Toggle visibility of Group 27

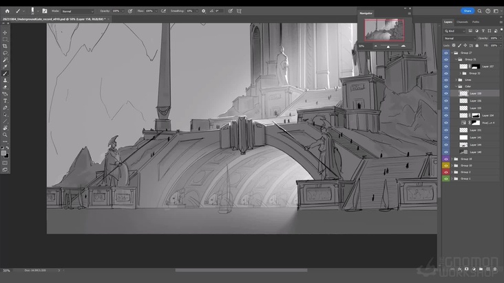pos(446,53)
